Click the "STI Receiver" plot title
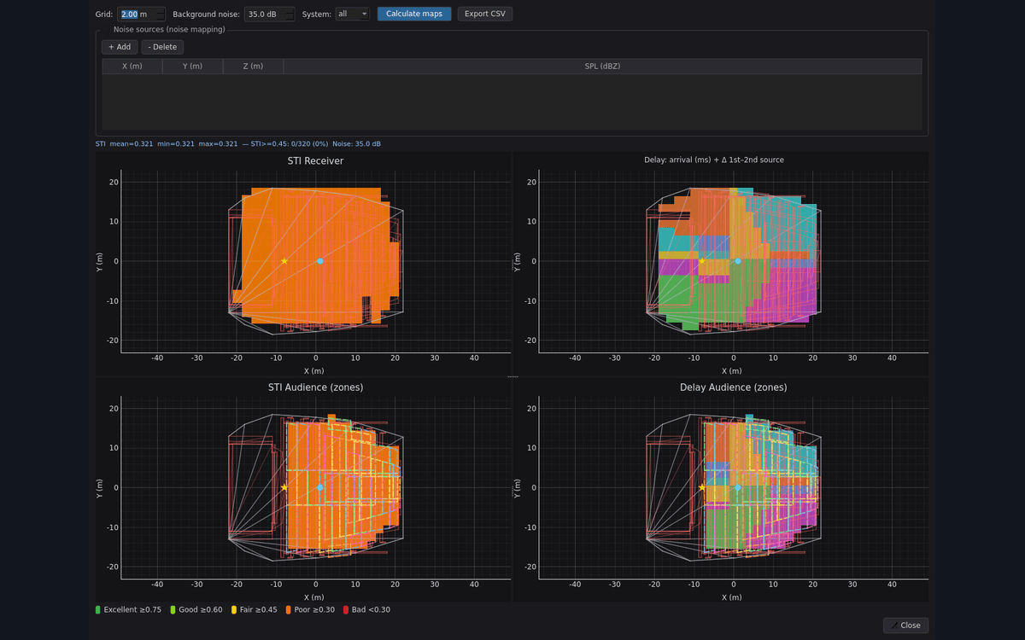This screenshot has height=640, width=1025. [x=316, y=160]
